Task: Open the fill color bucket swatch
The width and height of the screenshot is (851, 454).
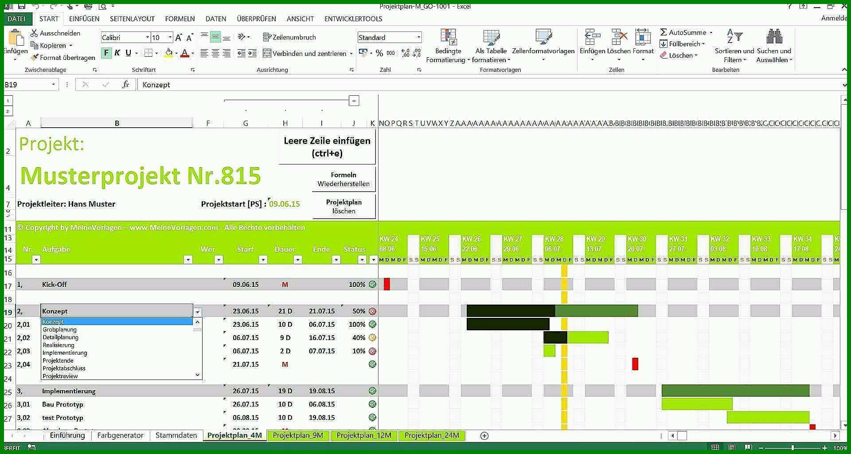Action: 168,53
